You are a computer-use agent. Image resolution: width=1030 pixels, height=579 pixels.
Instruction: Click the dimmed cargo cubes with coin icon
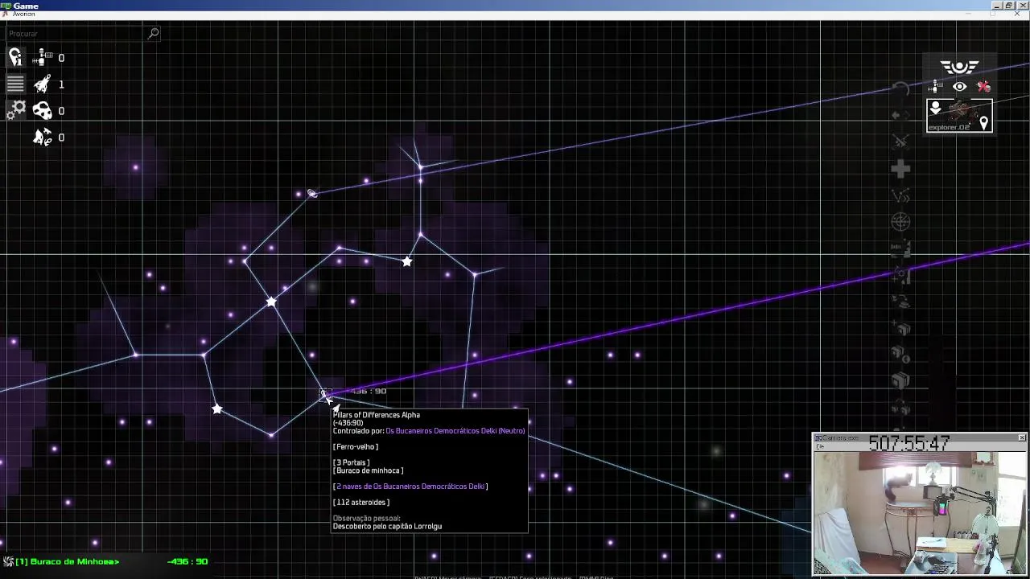pyautogui.click(x=900, y=355)
